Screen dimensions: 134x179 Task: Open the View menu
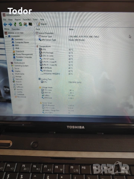(x=10, y=20)
